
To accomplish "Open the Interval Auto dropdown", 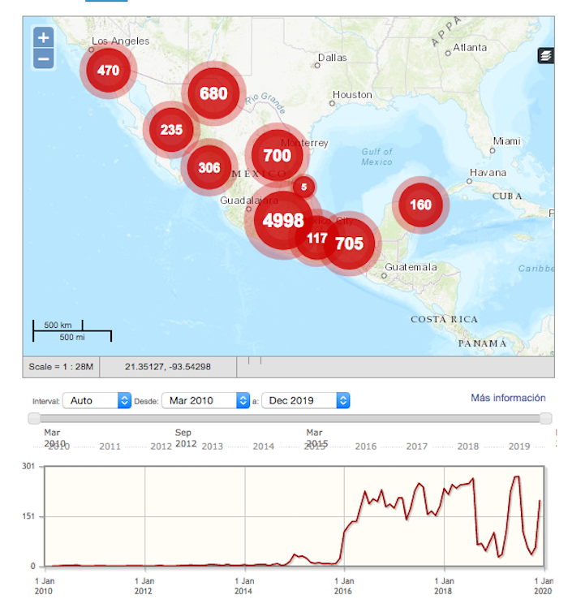I will point(98,400).
